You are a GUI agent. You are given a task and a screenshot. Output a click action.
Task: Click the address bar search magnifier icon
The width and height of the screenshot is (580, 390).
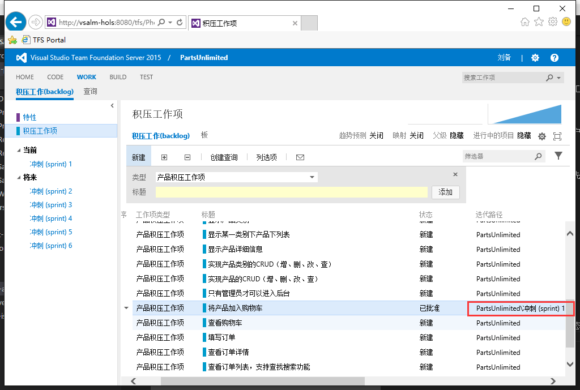tap(161, 22)
